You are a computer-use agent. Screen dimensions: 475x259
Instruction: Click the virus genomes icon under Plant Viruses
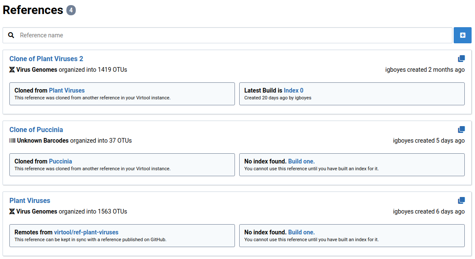12,211
